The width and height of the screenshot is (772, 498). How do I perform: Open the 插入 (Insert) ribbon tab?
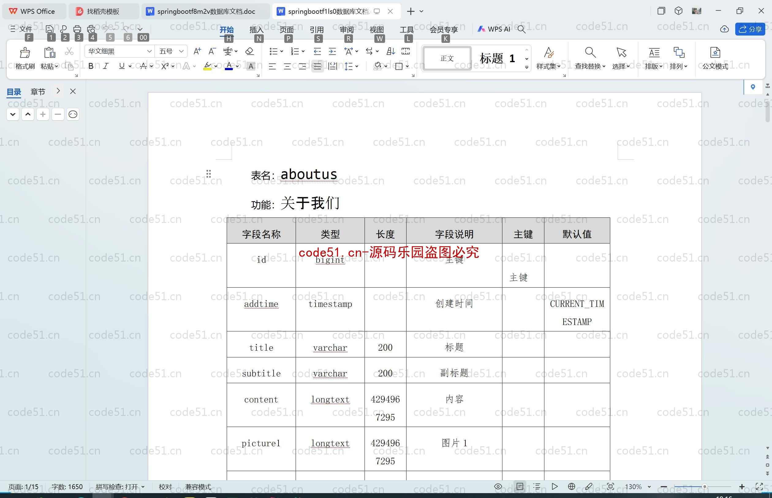(x=256, y=29)
